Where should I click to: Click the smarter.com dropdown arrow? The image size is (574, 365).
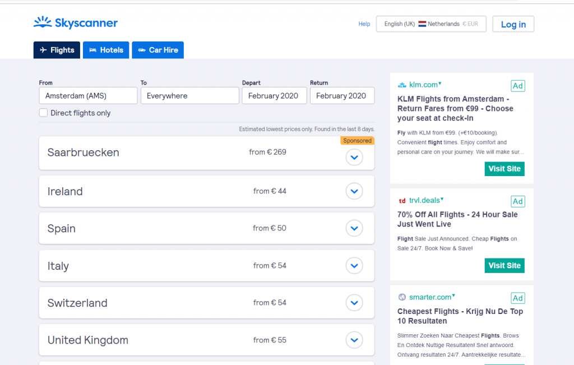coord(453,295)
